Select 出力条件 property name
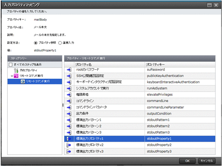This screenshot has width=223, height=167. [x=82, y=114]
